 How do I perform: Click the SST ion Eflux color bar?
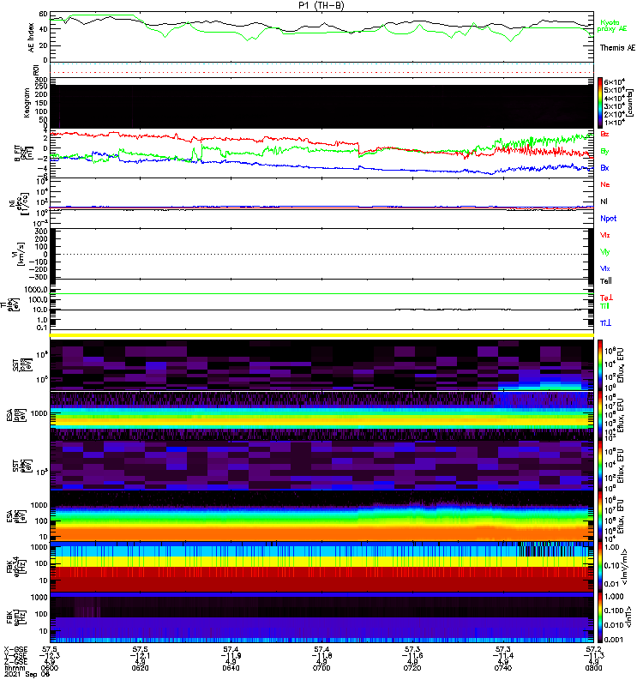599,365
